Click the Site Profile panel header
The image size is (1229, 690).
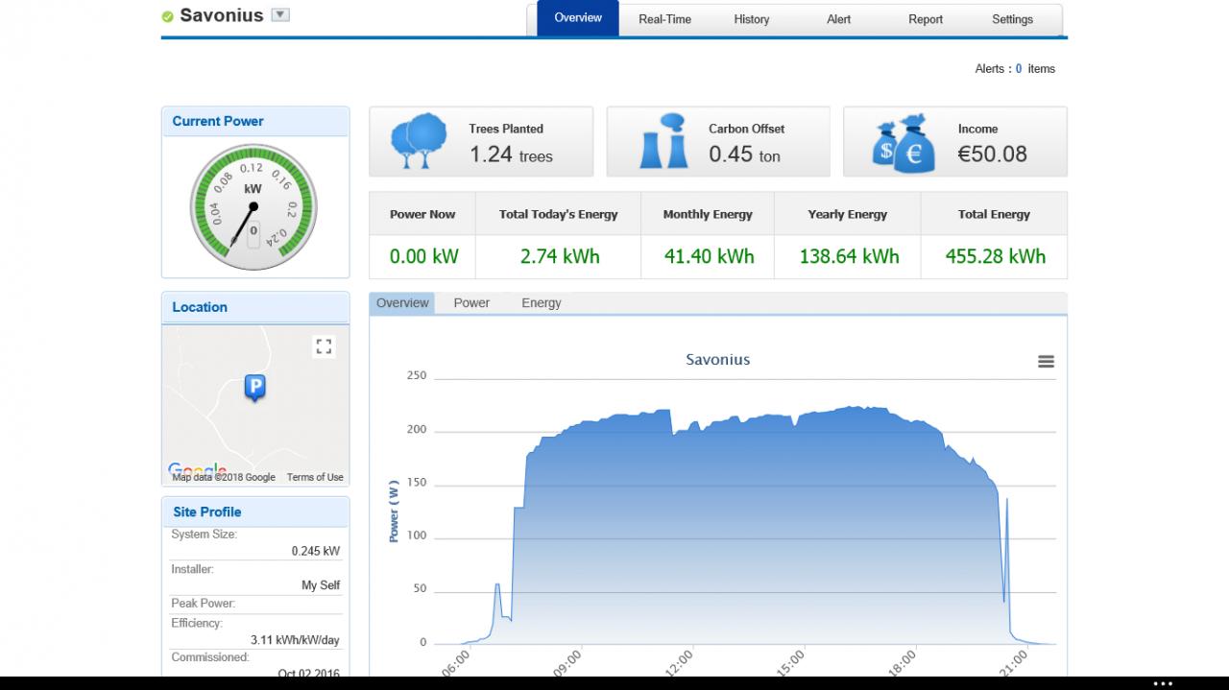(x=255, y=512)
